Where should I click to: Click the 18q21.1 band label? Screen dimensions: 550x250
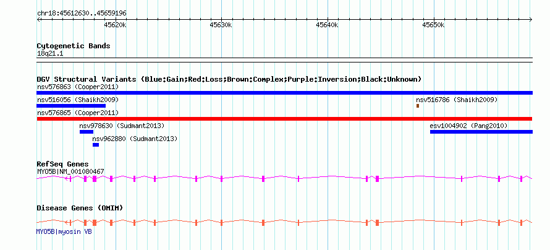click(50, 54)
